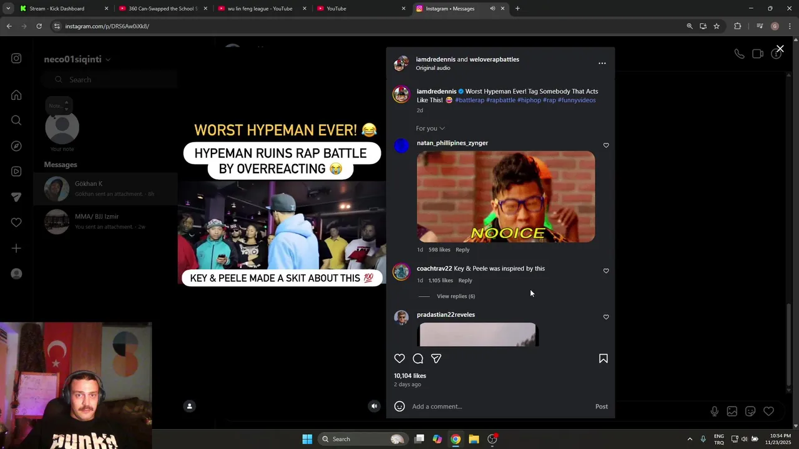Post the comment with the Post button
Screen dimensions: 799x449
[x=601, y=407]
